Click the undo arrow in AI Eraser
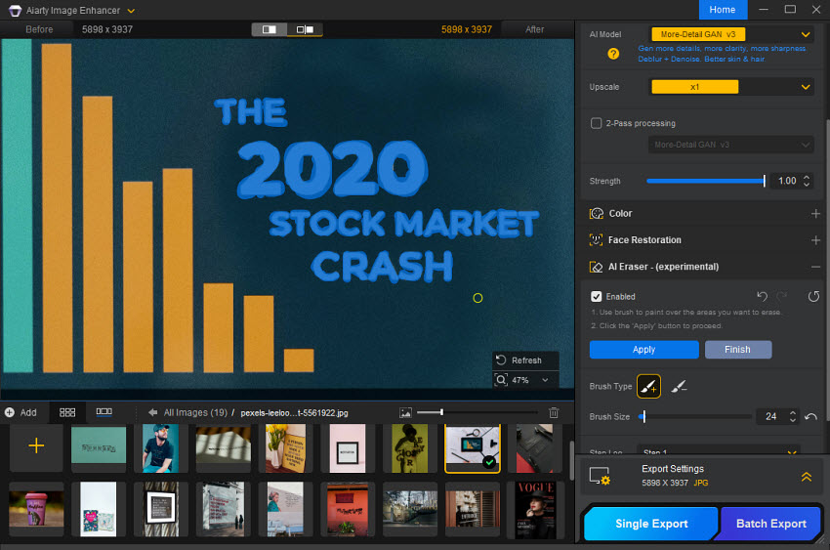The width and height of the screenshot is (830, 550). (x=762, y=296)
